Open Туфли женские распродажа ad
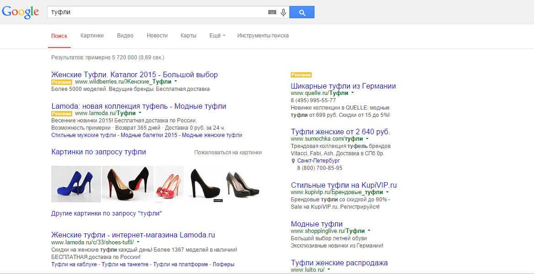 point(339,263)
